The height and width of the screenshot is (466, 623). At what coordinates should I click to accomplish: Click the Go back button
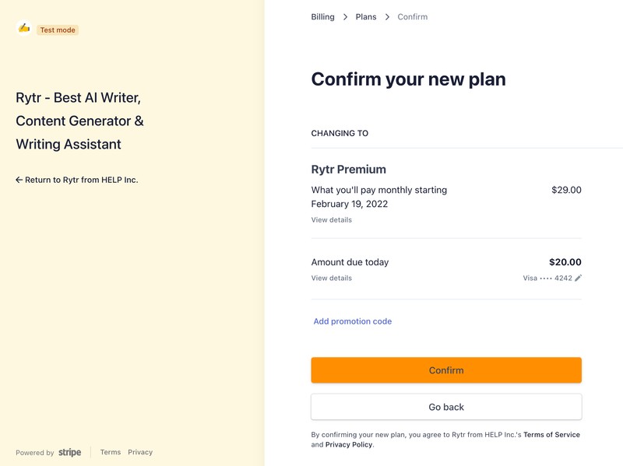pos(446,407)
